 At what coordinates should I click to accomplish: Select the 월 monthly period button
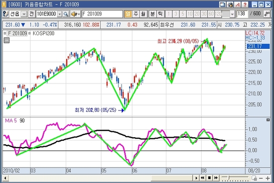point(143,14)
